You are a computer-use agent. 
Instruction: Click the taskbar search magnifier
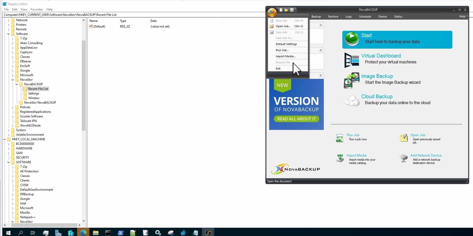[x=21, y=233]
